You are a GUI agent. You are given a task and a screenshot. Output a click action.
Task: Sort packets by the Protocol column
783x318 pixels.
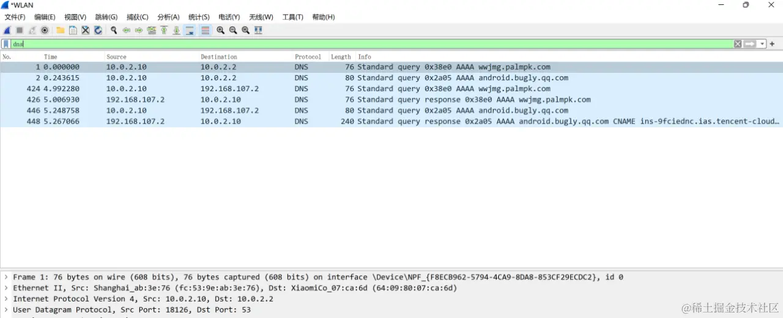pyautogui.click(x=308, y=57)
